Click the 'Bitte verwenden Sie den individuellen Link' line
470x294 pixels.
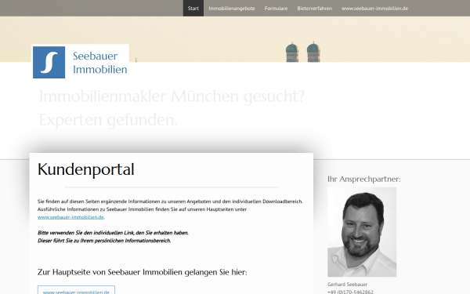pos(113,233)
